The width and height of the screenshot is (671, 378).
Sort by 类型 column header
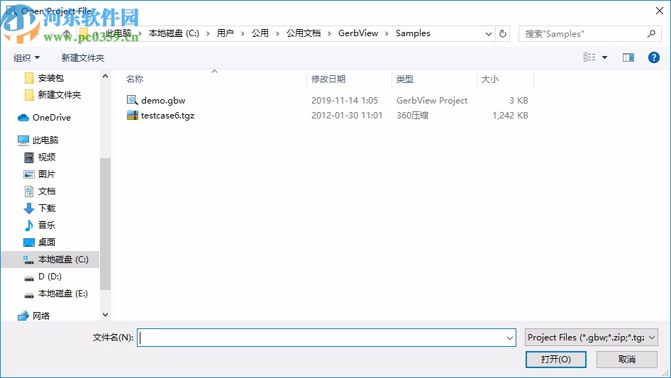click(405, 79)
